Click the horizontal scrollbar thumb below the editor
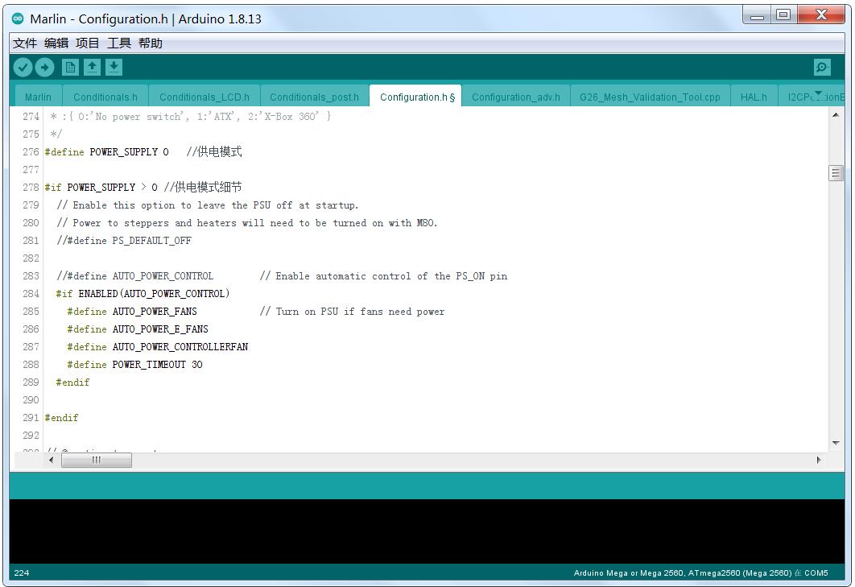The image size is (855, 587). point(97,460)
